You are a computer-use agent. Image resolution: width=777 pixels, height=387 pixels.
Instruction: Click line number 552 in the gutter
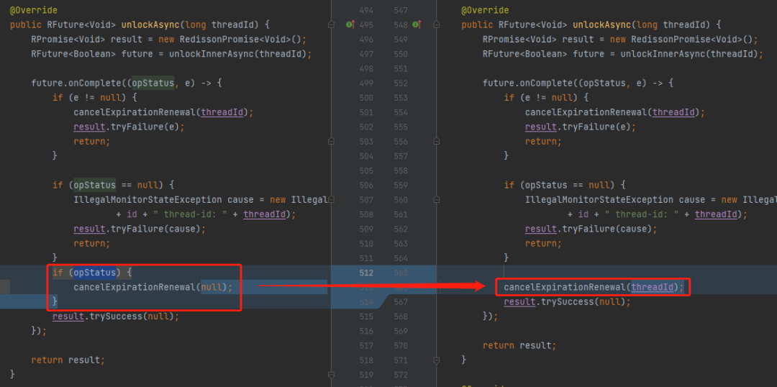(401, 83)
